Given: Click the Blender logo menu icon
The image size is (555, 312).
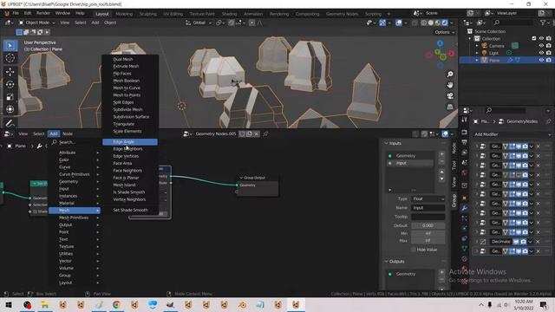Looking at the screenshot, I should pyautogui.click(x=7, y=14).
